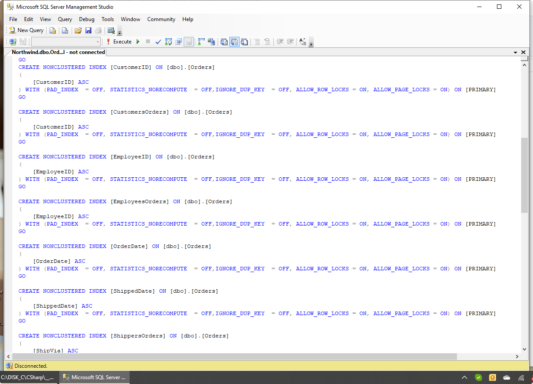
Task: Click the SQL Server Management Studio title icon
Action: [x=10, y=7]
